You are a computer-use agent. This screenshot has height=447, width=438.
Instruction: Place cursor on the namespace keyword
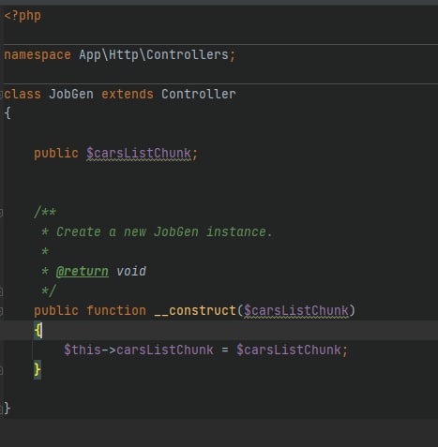click(38, 55)
